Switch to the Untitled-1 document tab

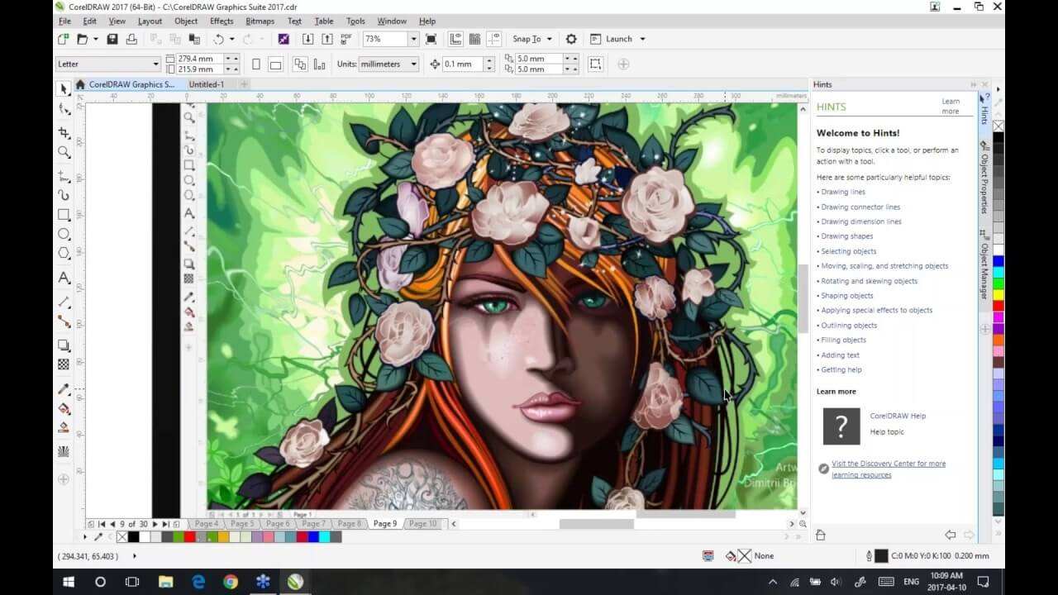point(206,84)
